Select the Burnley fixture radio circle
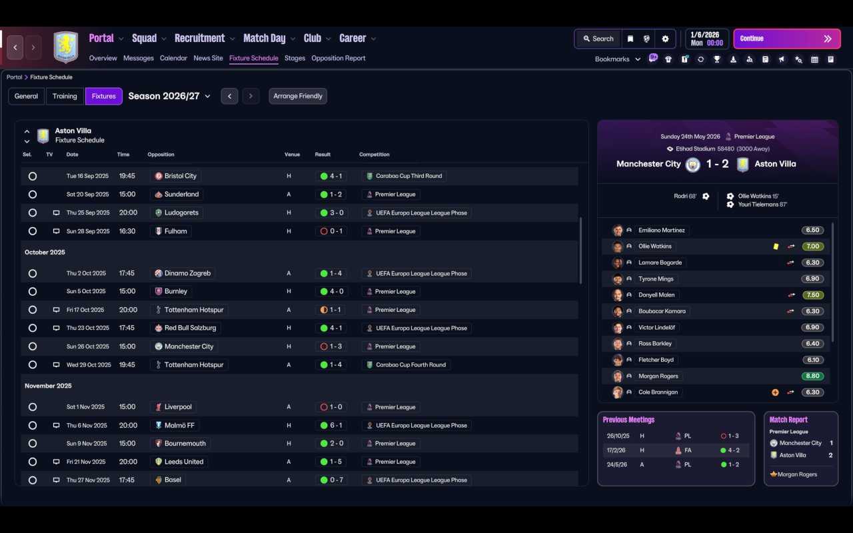This screenshot has height=533, width=853. tap(33, 291)
